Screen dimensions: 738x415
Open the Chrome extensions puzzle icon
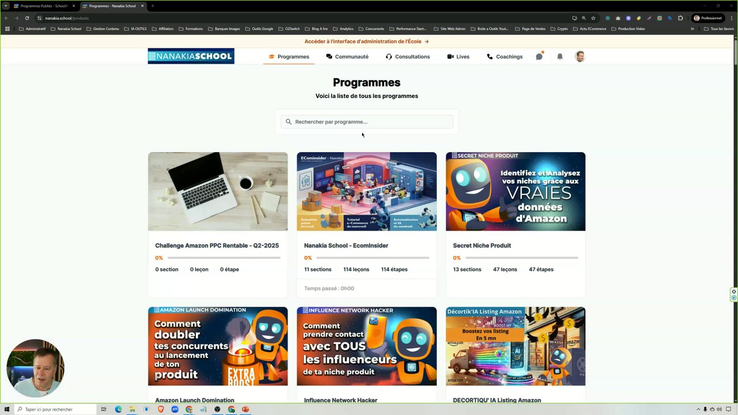[x=680, y=18]
